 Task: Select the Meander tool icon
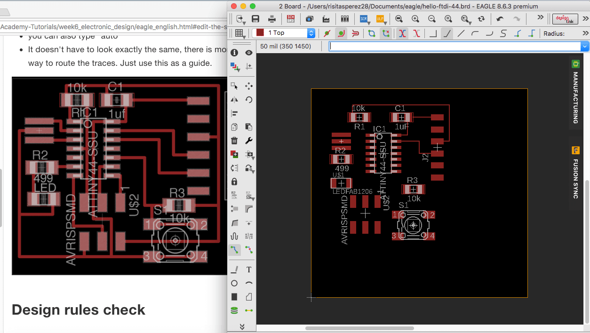point(234,236)
